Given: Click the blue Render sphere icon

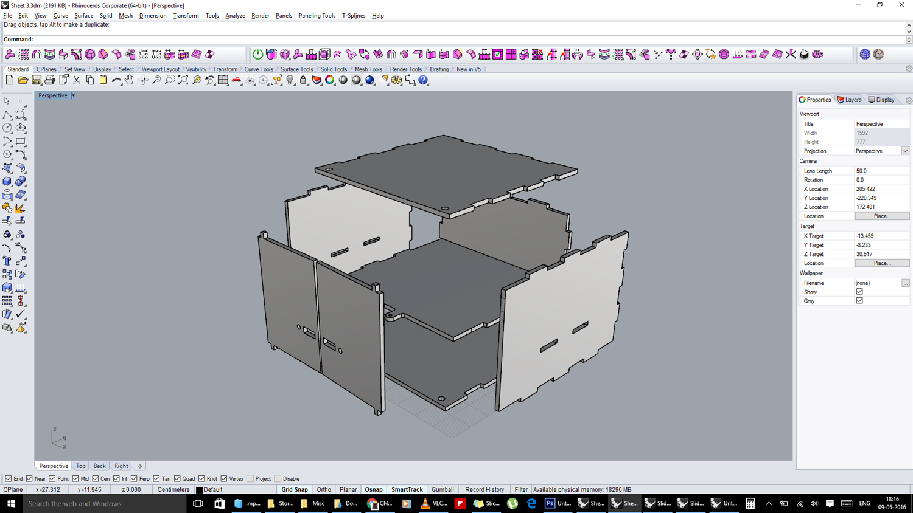Looking at the screenshot, I should coord(370,80).
